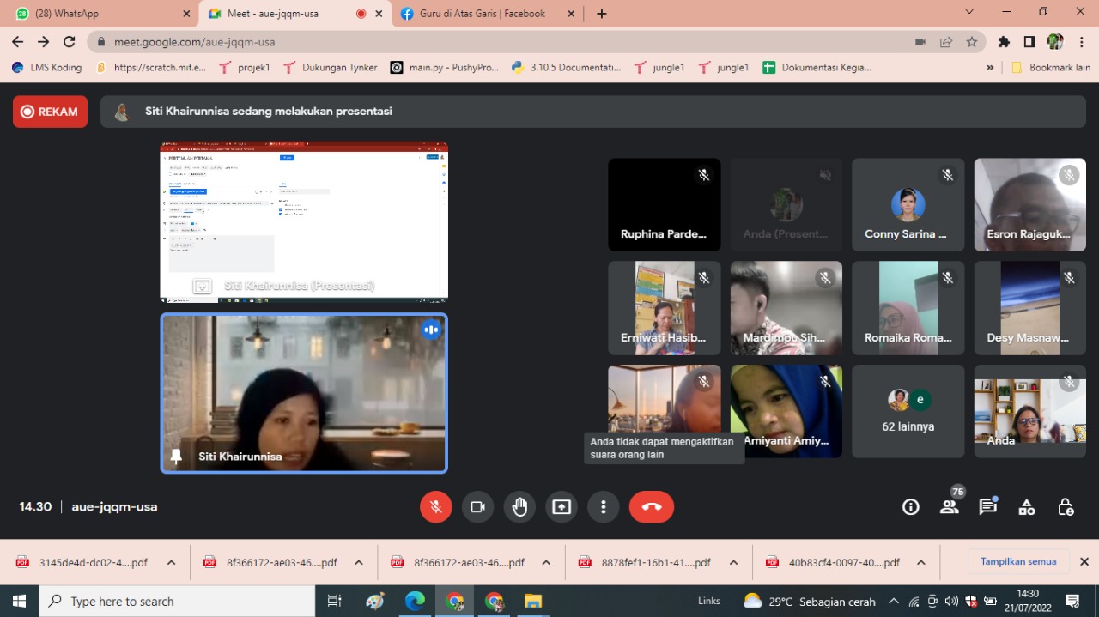This screenshot has height=617, width=1099.
Task: Open Bookmark lain folder
Action: click(1051, 67)
